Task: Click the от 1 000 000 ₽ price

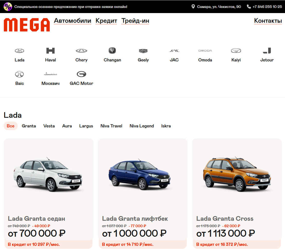Action: pos(134,233)
